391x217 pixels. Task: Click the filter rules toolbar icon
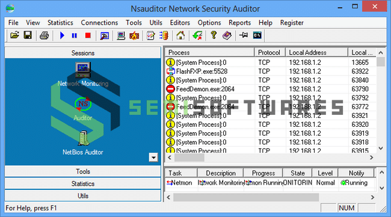tap(164, 35)
